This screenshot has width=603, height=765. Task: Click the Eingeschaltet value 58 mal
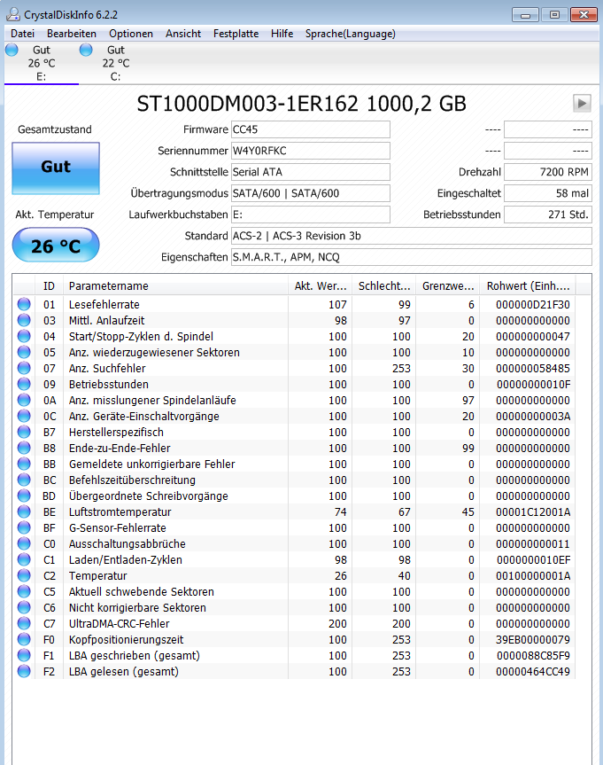[x=548, y=193]
